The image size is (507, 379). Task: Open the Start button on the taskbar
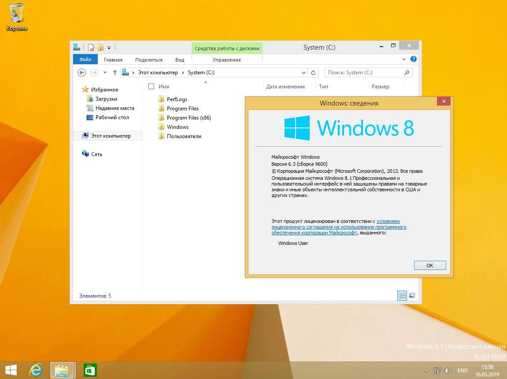(11, 370)
